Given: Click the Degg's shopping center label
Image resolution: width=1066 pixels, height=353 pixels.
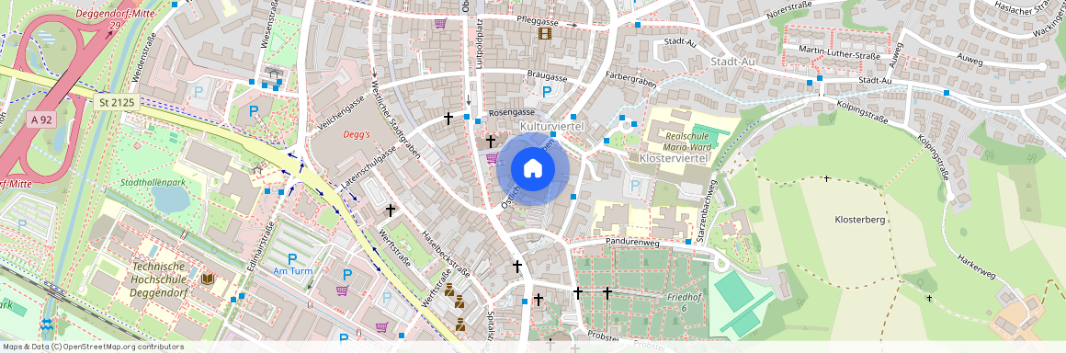Looking at the screenshot, I should 357,134.
